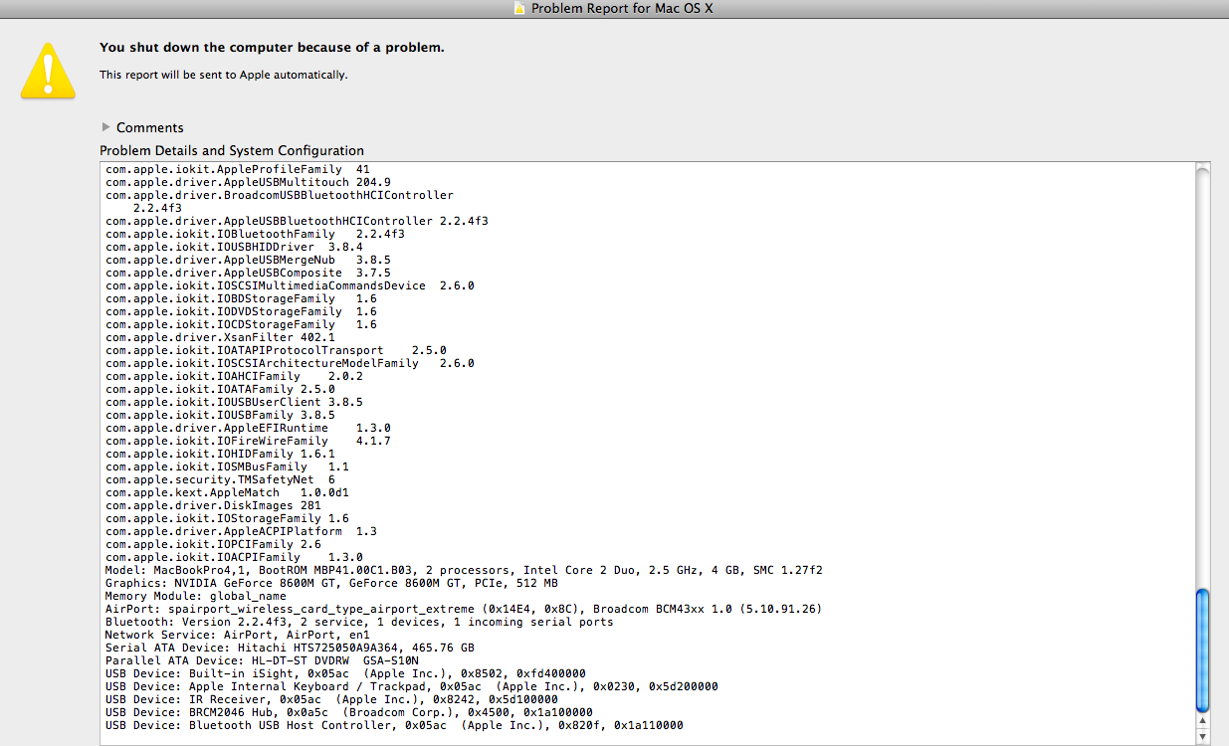Select the IOATAFamily 2.5.0 line
Image resolution: width=1229 pixels, height=746 pixels.
(x=220, y=389)
